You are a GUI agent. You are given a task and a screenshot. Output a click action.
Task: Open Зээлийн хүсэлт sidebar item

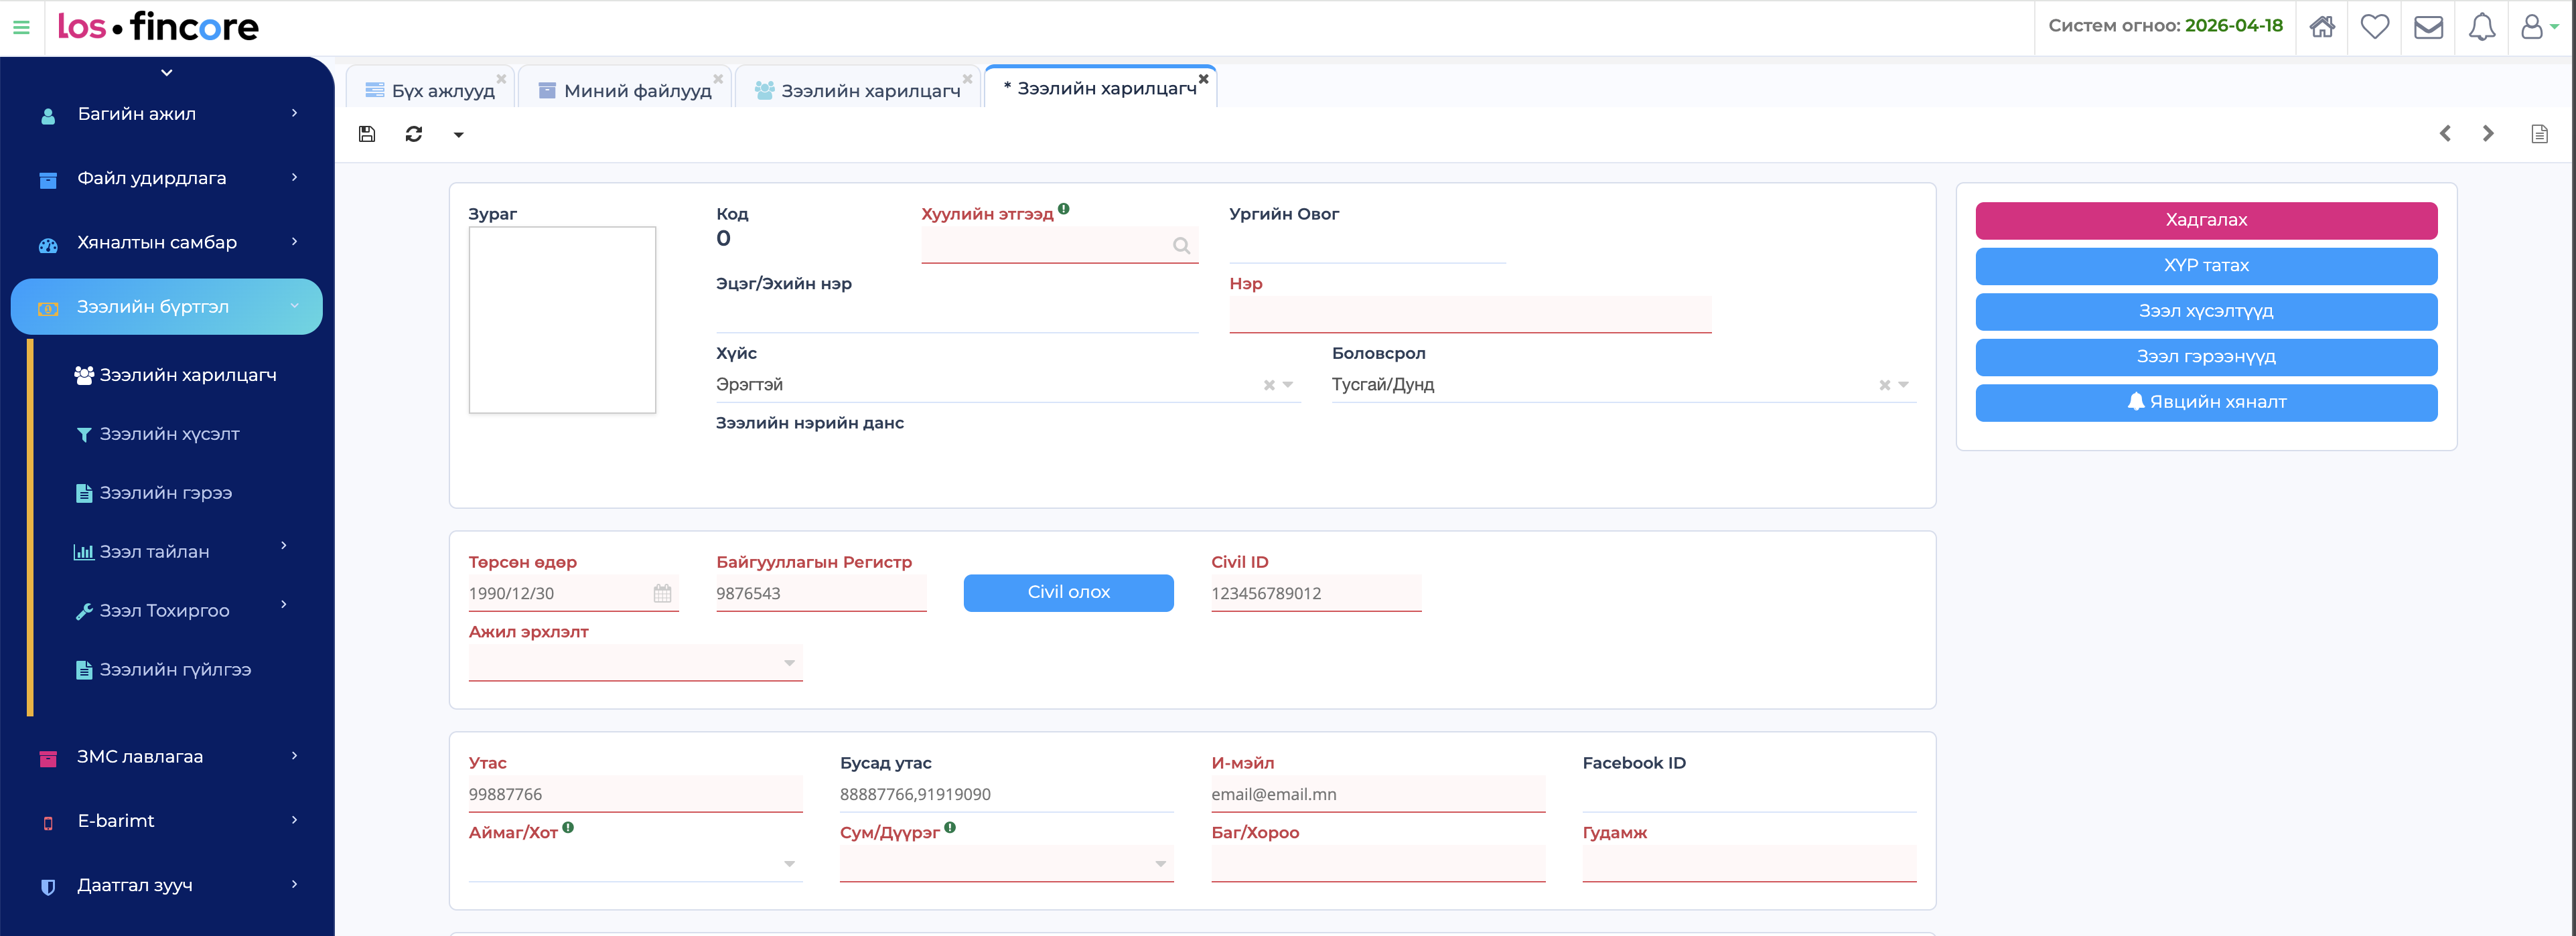point(158,434)
